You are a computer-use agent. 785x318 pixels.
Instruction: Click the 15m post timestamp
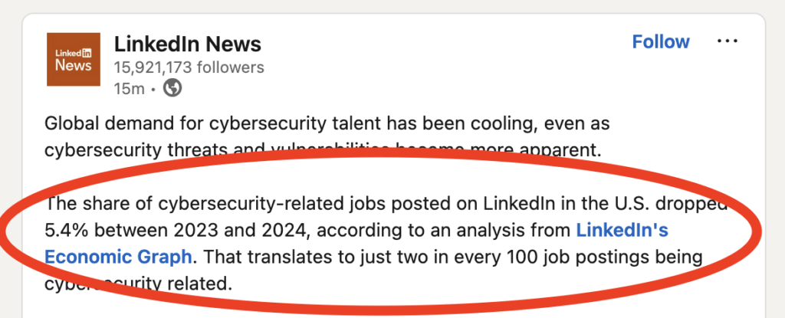(129, 89)
